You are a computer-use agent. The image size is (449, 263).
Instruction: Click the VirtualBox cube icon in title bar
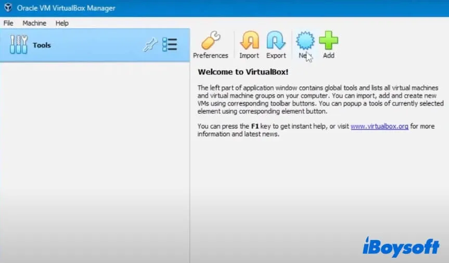click(x=8, y=8)
